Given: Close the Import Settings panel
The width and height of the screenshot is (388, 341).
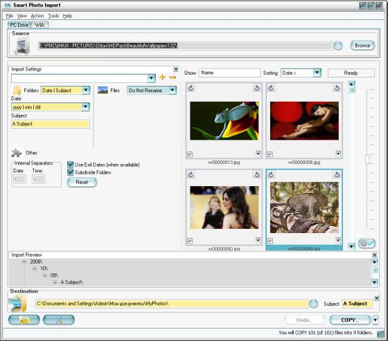Looking at the screenshot, I should (x=176, y=69).
